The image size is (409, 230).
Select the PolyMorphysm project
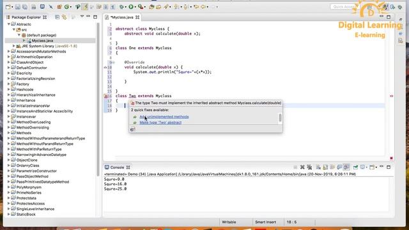coord(29,187)
